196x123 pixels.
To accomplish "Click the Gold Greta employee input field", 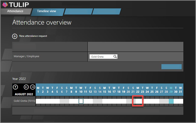I will point(101,57).
